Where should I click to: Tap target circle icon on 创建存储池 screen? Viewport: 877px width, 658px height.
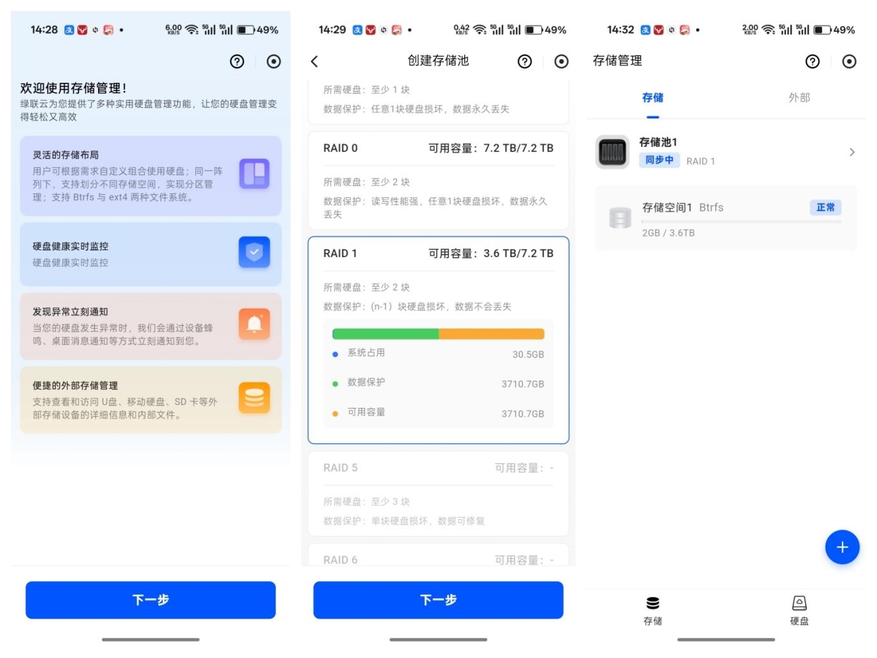pyautogui.click(x=562, y=62)
